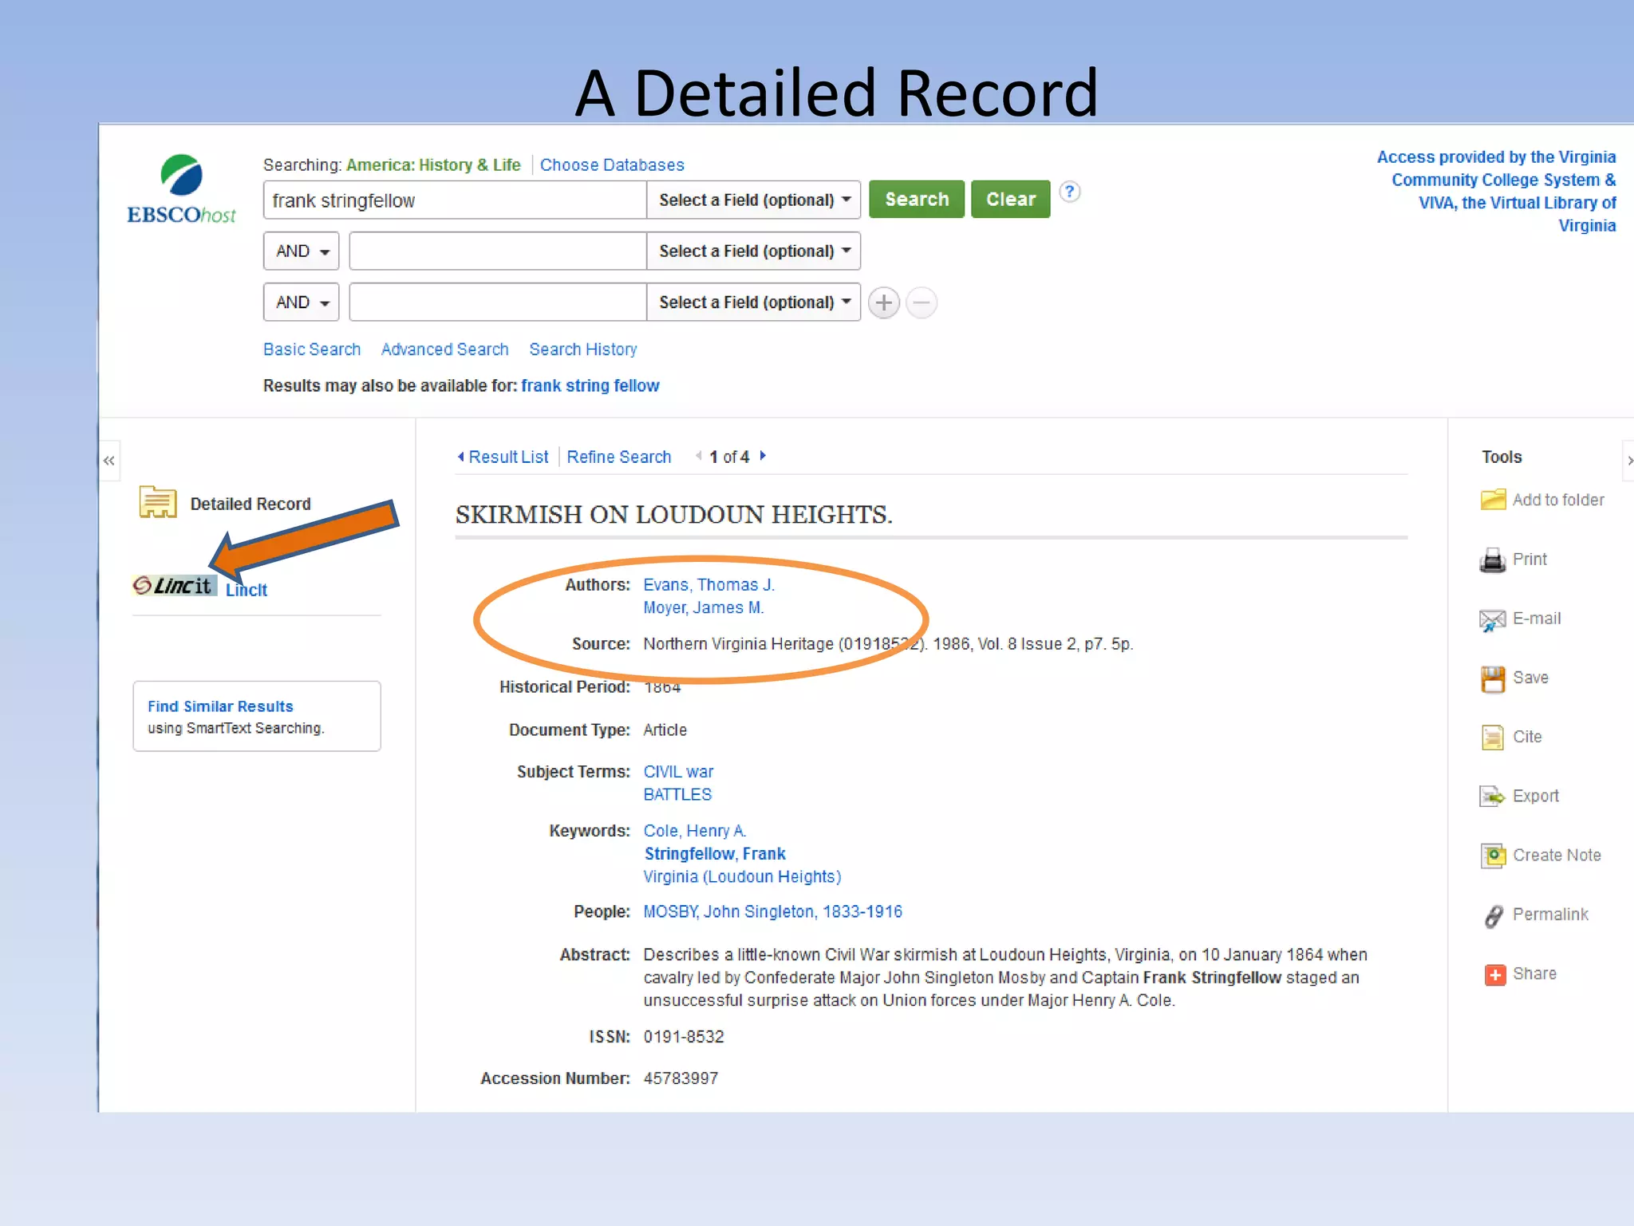The width and height of the screenshot is (1634, 1226).
Task: Click the frank stringfellow search field
Action: (x=454, y=200)
